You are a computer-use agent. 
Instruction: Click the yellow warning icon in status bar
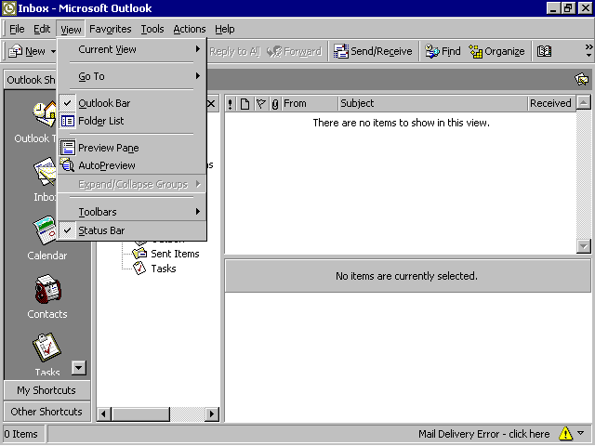coord(565,434)
